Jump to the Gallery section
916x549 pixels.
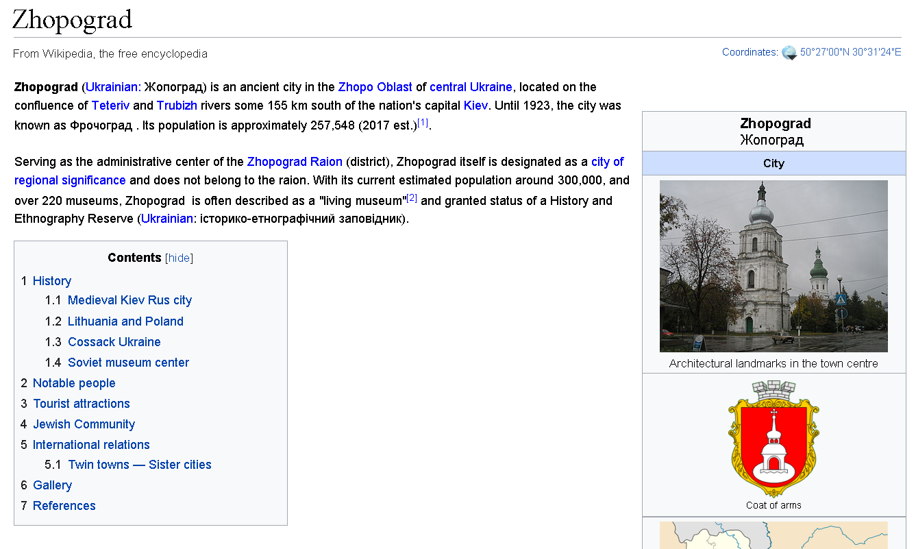point(52,485)
